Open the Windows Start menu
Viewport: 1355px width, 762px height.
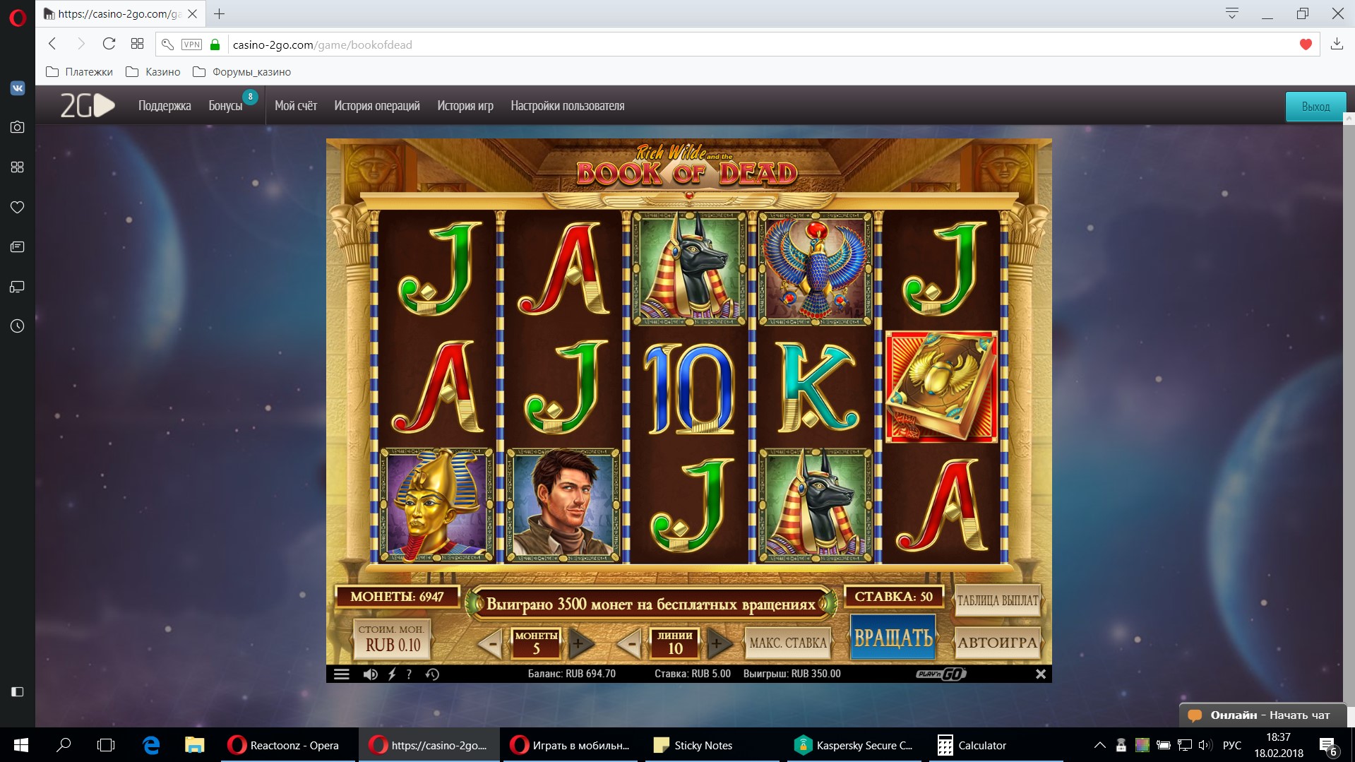(20, 745)
